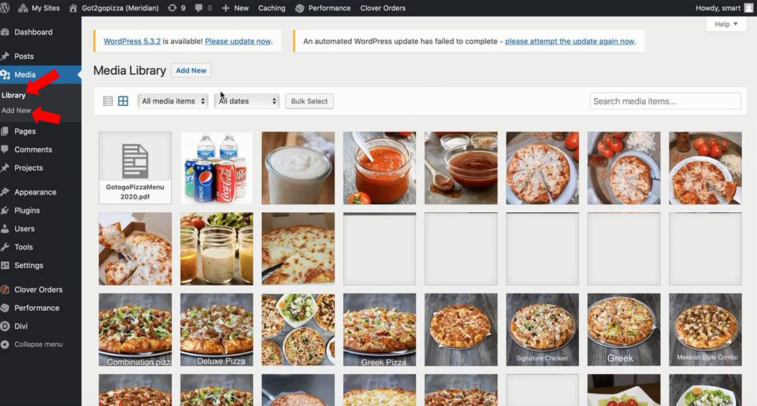This screenshot has height=406, width=757.
Task: Open My Sites in admin bar
Action: tap(39, 8)
